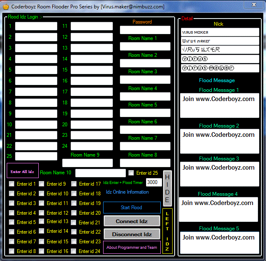Focus the Flood Message 2 text box
Viewport: 266px width, 261px height.
(220, 141)
